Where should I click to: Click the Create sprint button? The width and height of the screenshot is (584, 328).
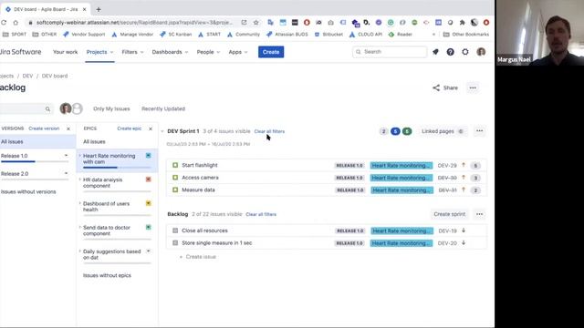pyautogui.click(x=450, y=214)
